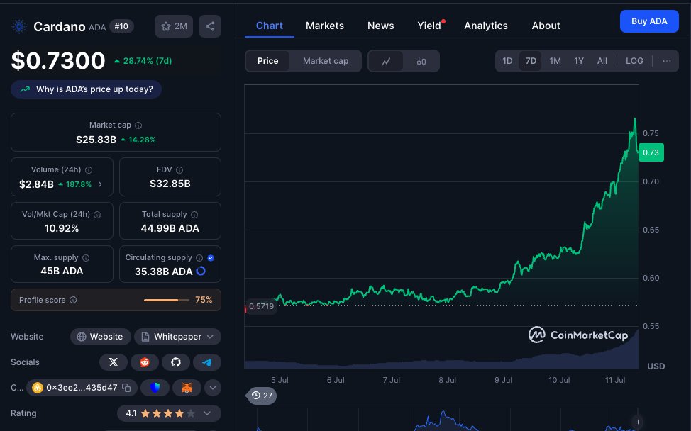This screenshot has width=691, height=431.
Task: Switch to the Markets tab
Action: [325, 26]
